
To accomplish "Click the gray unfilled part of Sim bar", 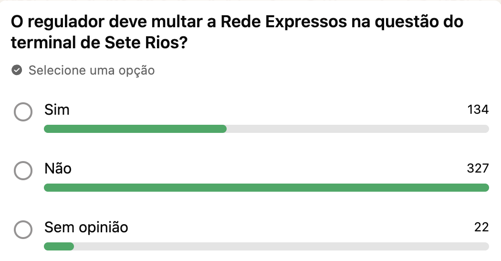I will click(x=358, y=129).
